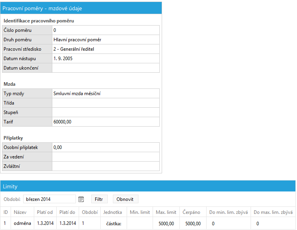Open the calendar picker next to Období
The width and height of the screenshot is (297, 230).
tap(81, 199)
